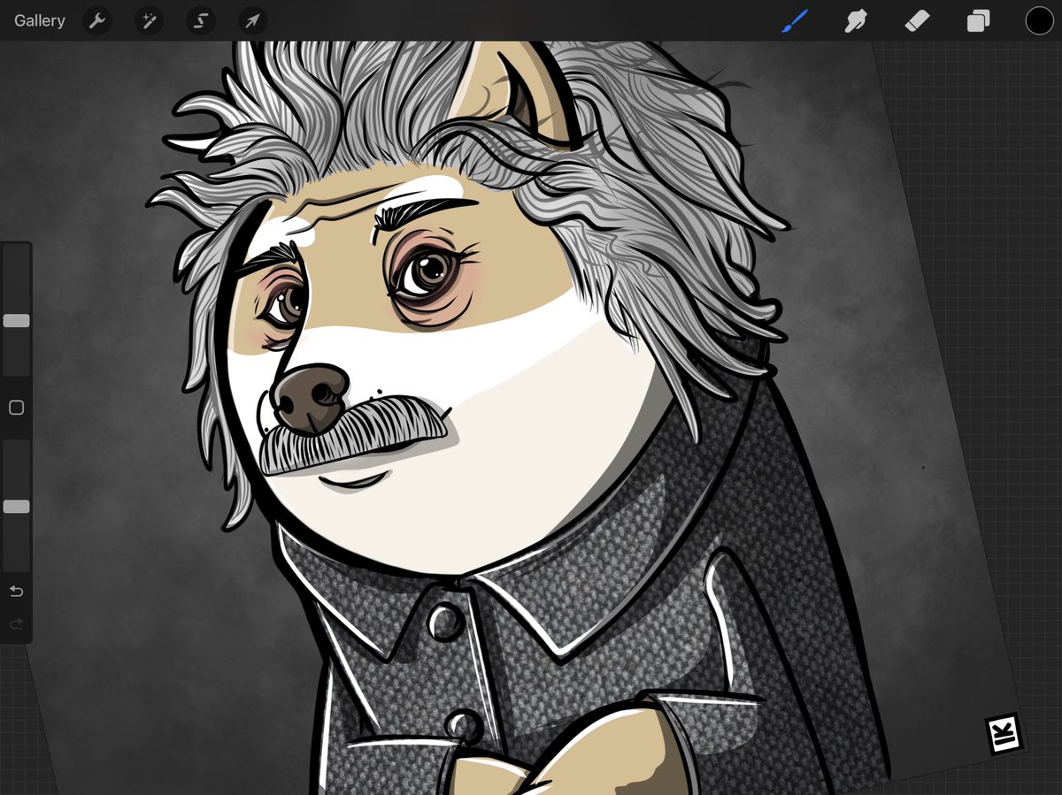Click the brush opacity slider handle
1062x795 pixels.
click(16, 507)
